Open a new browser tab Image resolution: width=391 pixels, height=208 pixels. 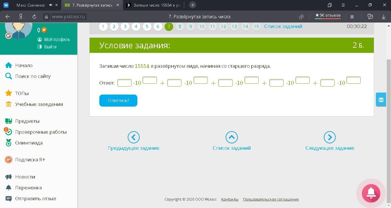tap(193, 5)
